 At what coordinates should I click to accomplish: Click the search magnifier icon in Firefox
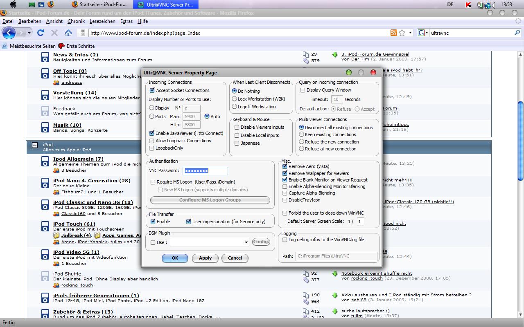click(517, 33)
